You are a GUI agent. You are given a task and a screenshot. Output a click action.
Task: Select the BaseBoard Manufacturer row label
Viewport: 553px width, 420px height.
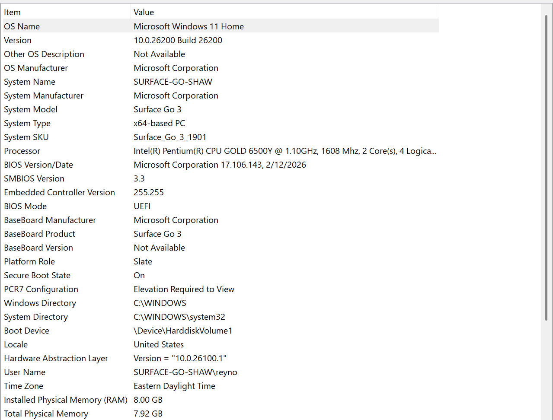tap(50, 220)
